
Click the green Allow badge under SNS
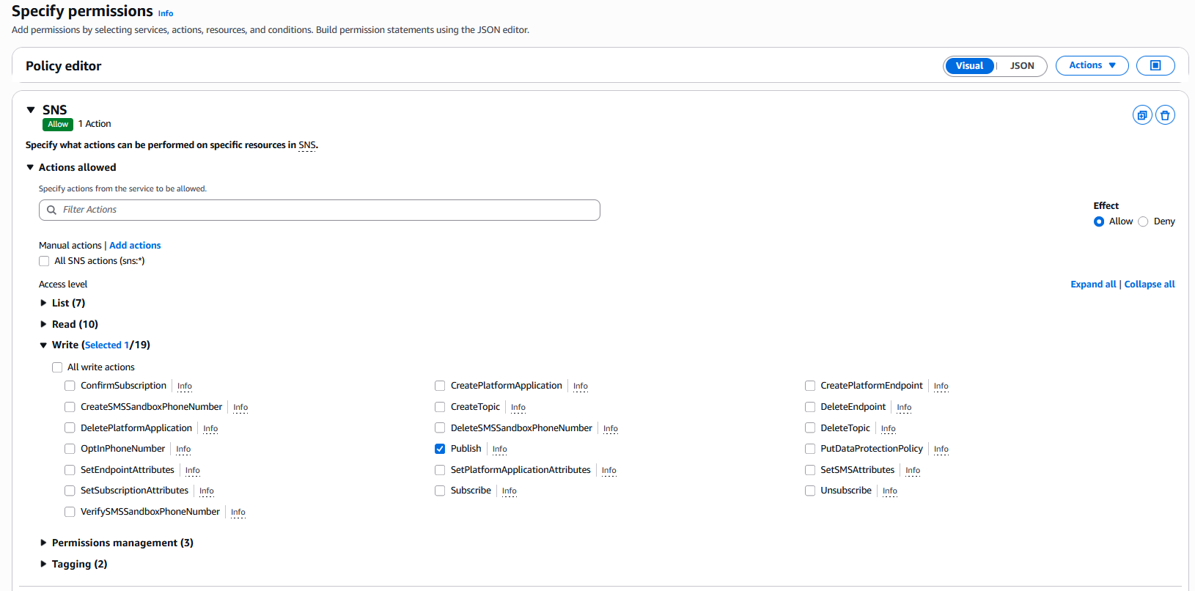pyautogui.click(x=58, y=125)
